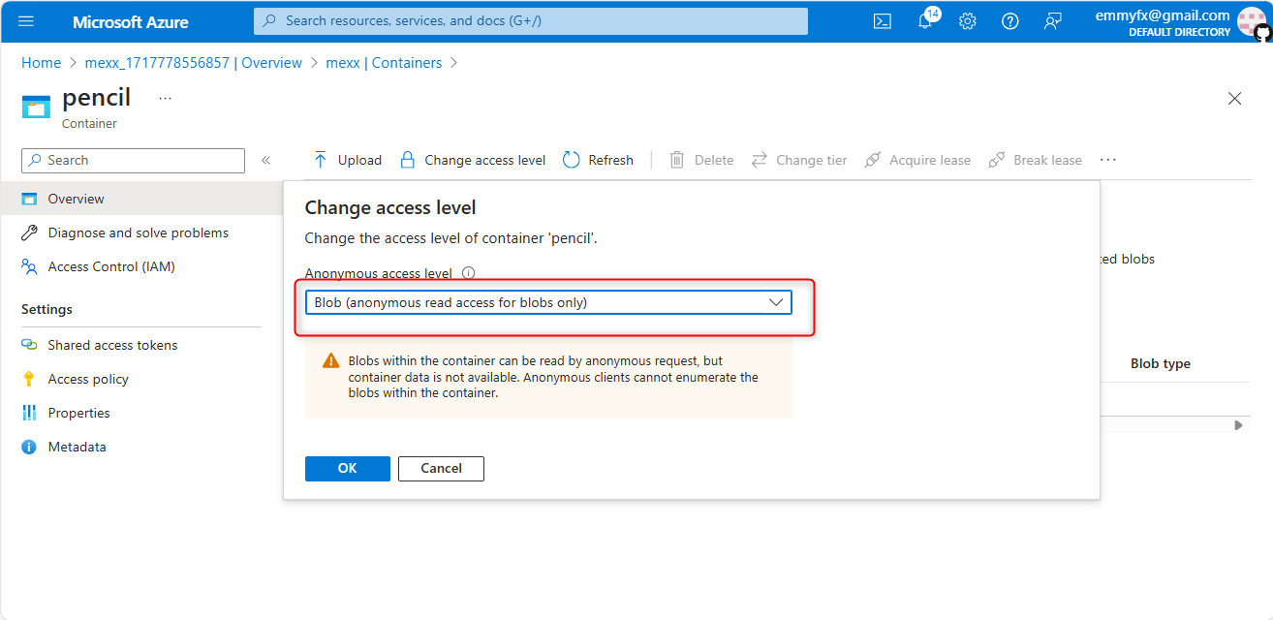Image resolution: width=1273 pixels, height=620 pixels.
Task: Open the toolbar more options ellipsis
Action: coord(1108,160)
